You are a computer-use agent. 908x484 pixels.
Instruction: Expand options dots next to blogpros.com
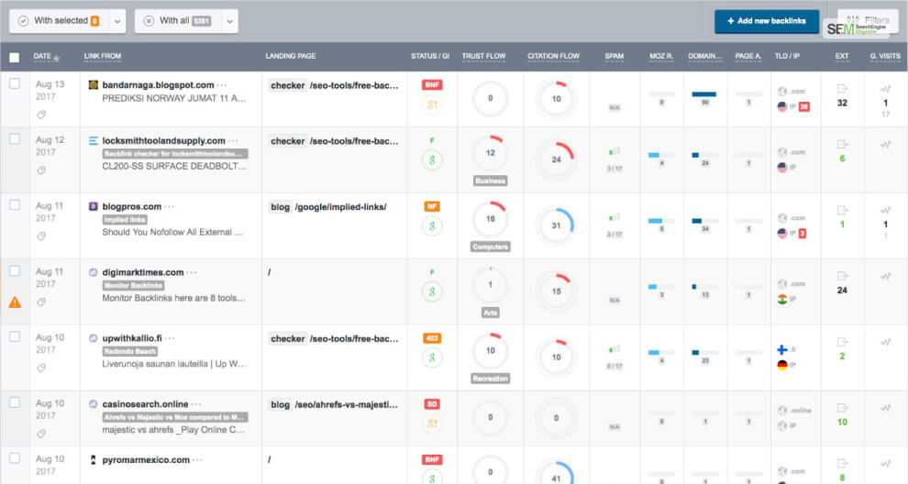(x=169, y=206)
